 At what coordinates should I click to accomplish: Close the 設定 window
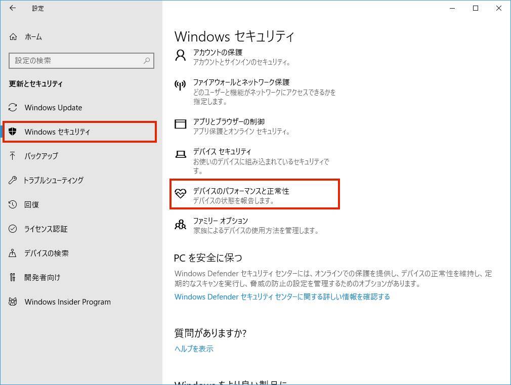[x=499, y=8]
